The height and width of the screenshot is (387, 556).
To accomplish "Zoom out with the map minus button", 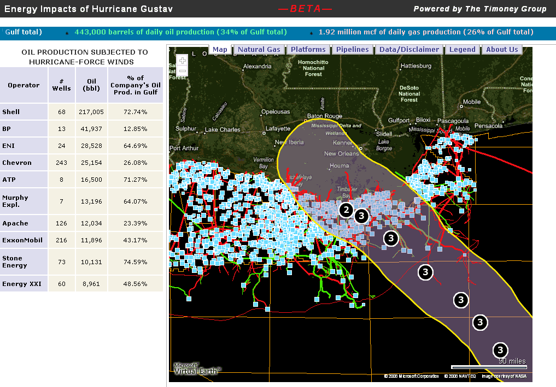I will pos(182,71).
